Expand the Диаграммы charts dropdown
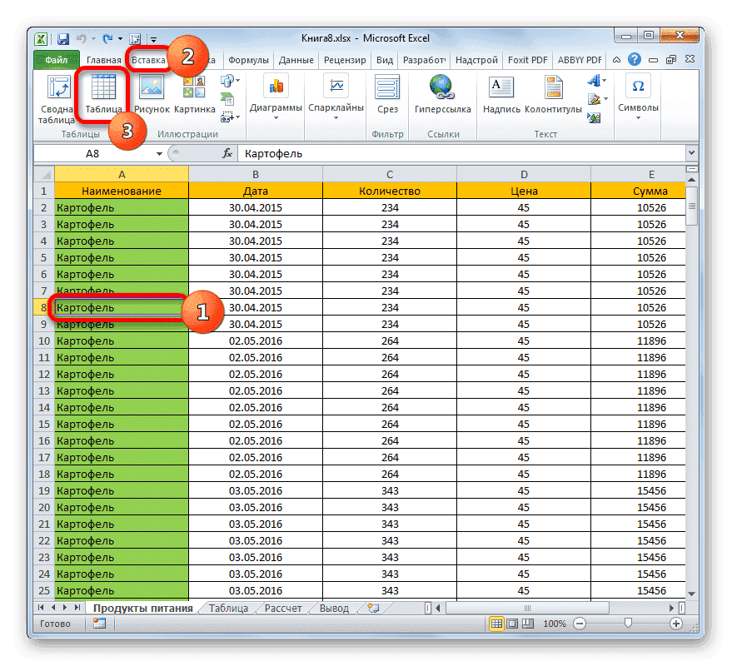The width and height of the screenshot is (732, 666). point(276,108)
